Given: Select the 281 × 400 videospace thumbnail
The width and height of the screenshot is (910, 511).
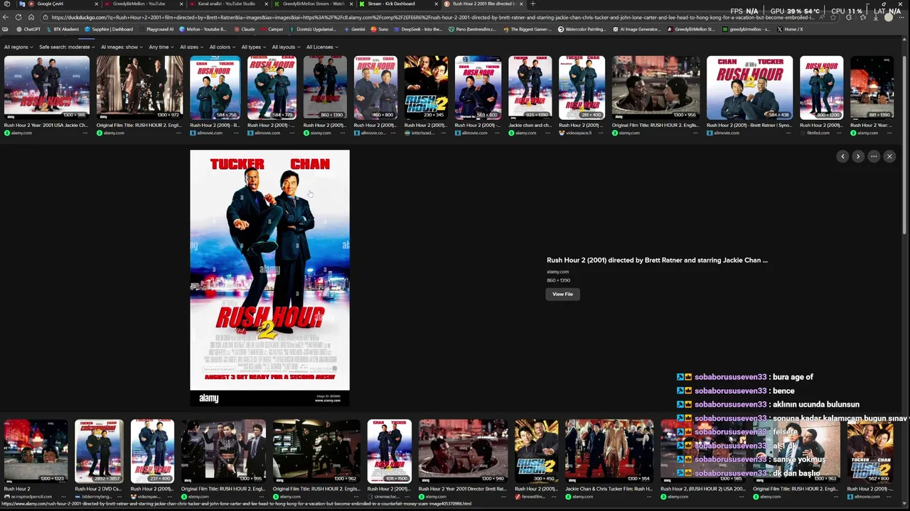Looking at the screenshot, I should click(582, 87).
